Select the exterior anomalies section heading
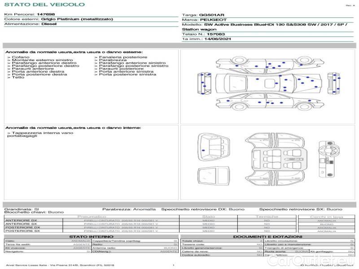Viewport: 359px width, 269px height. tap(74, 52)
